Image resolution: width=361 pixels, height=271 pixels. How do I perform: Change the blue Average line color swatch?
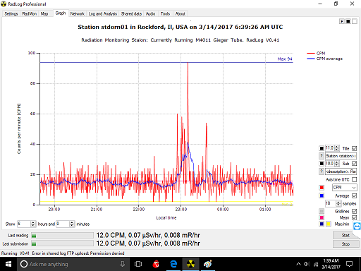pos(322,195)
